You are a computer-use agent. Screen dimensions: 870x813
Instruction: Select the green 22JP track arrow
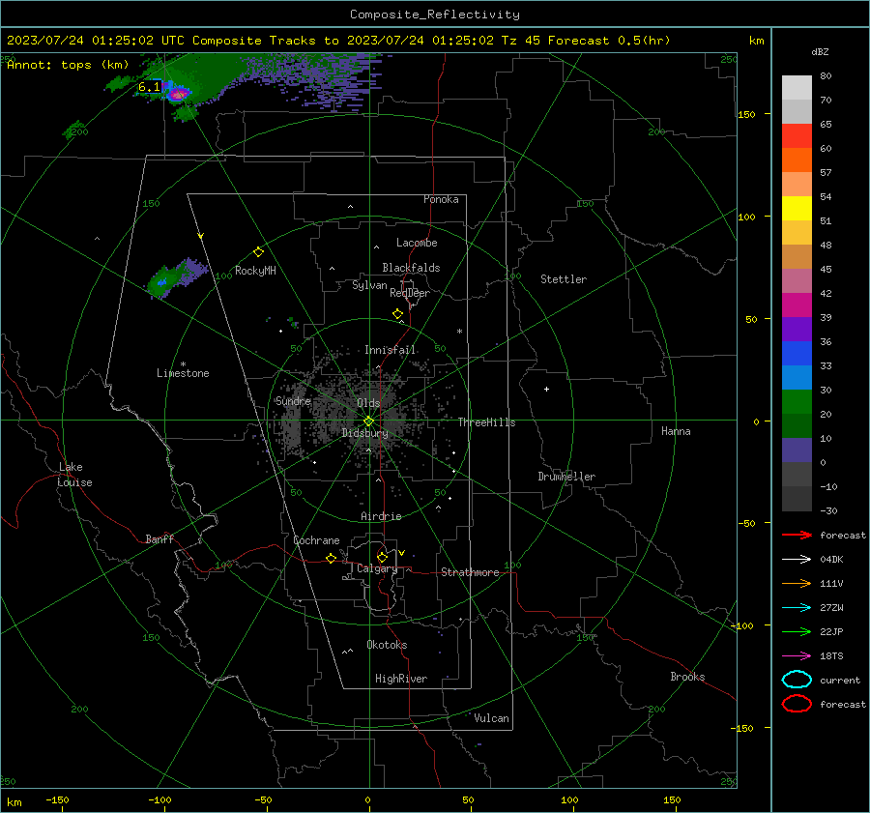pos(797,631)
